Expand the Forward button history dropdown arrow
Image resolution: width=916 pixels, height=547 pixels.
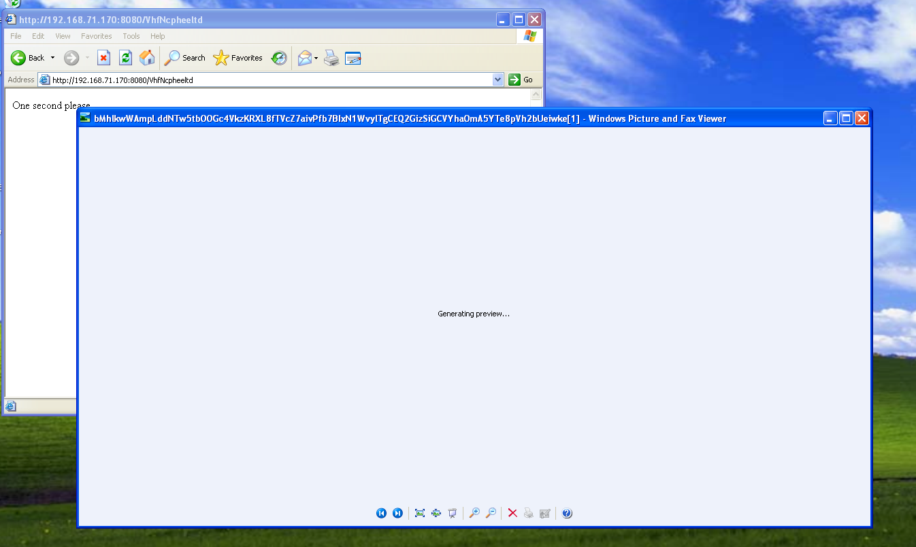[x=87, y=58]
